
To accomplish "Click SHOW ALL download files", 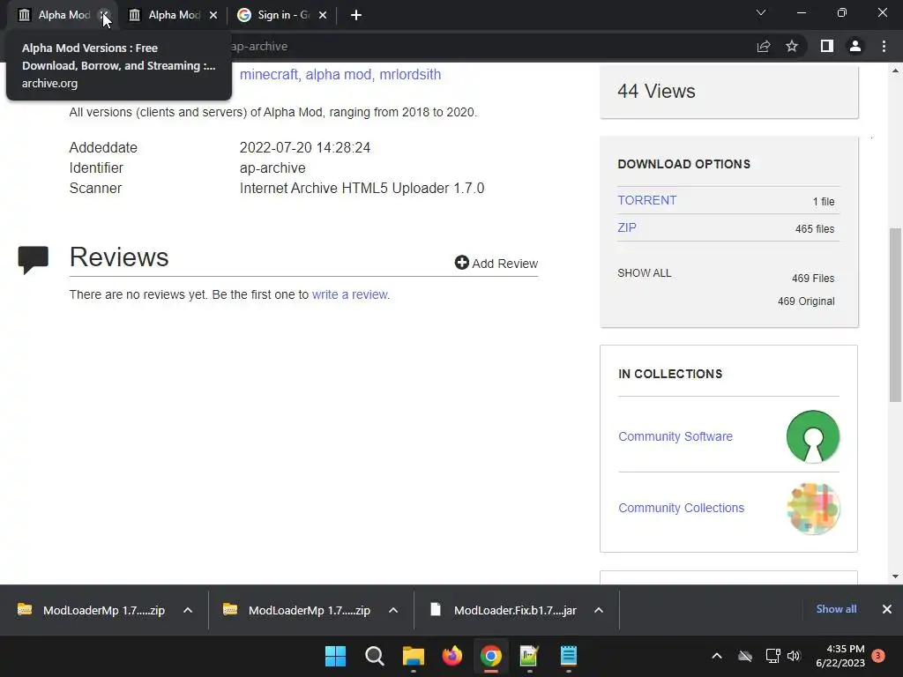I will tap(645, 273).
